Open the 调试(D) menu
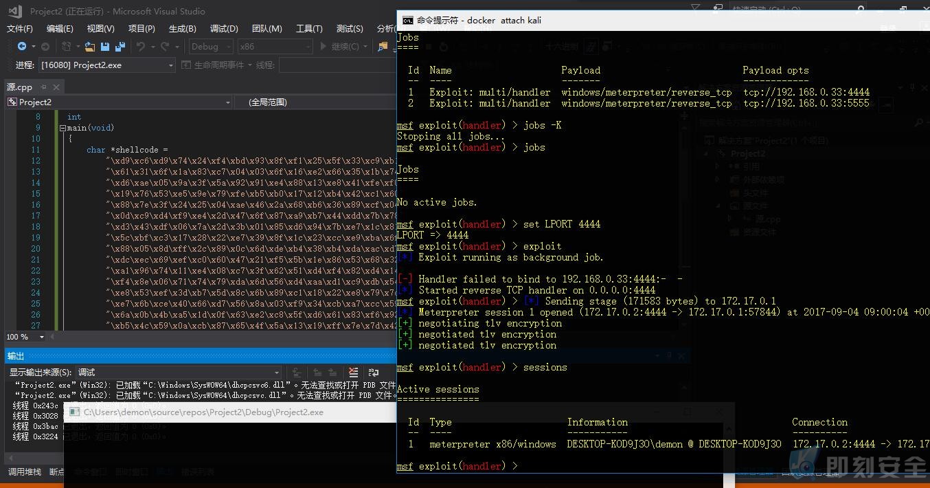 [224, 28]
